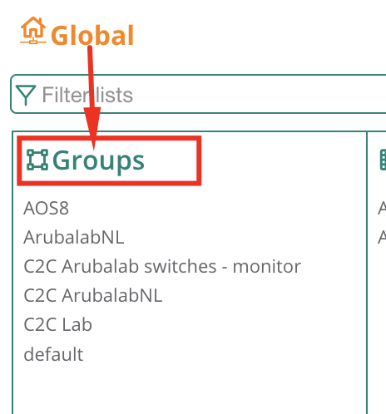Select the default group
386x414 pixels.
(53, 354)
